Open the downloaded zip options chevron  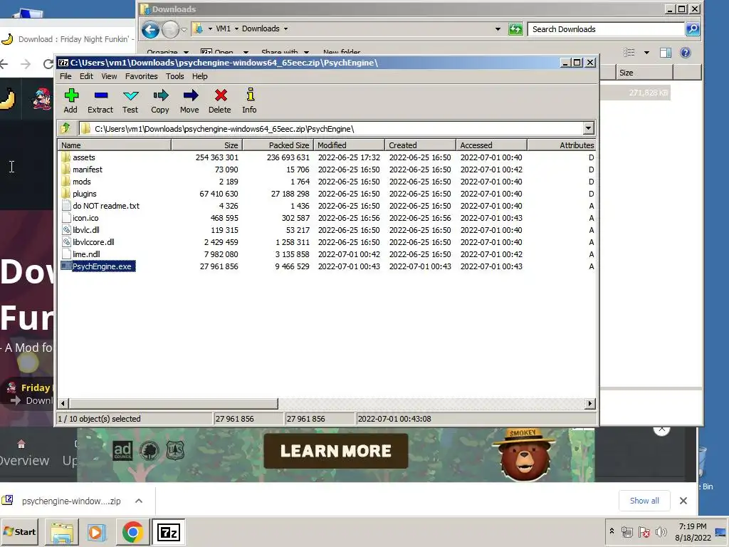tap(139, 501)
